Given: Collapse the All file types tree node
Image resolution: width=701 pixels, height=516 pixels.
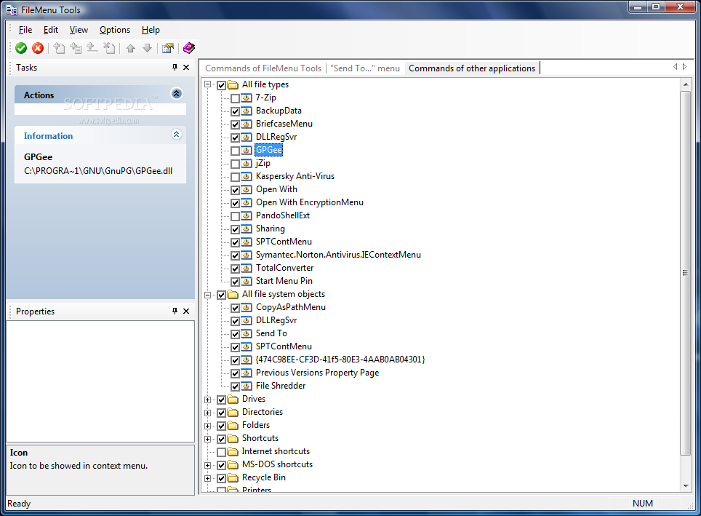Looking at the screenshot, I should click(207, 84).
